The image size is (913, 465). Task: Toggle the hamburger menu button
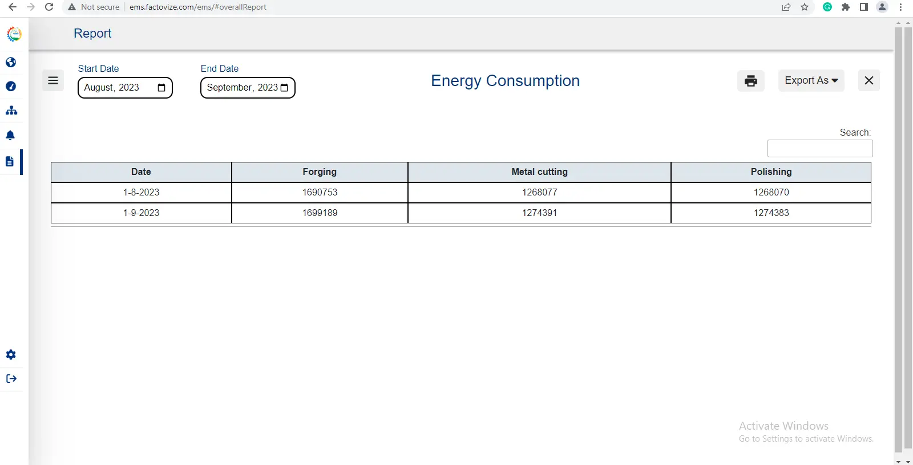(x=53, y=80)
